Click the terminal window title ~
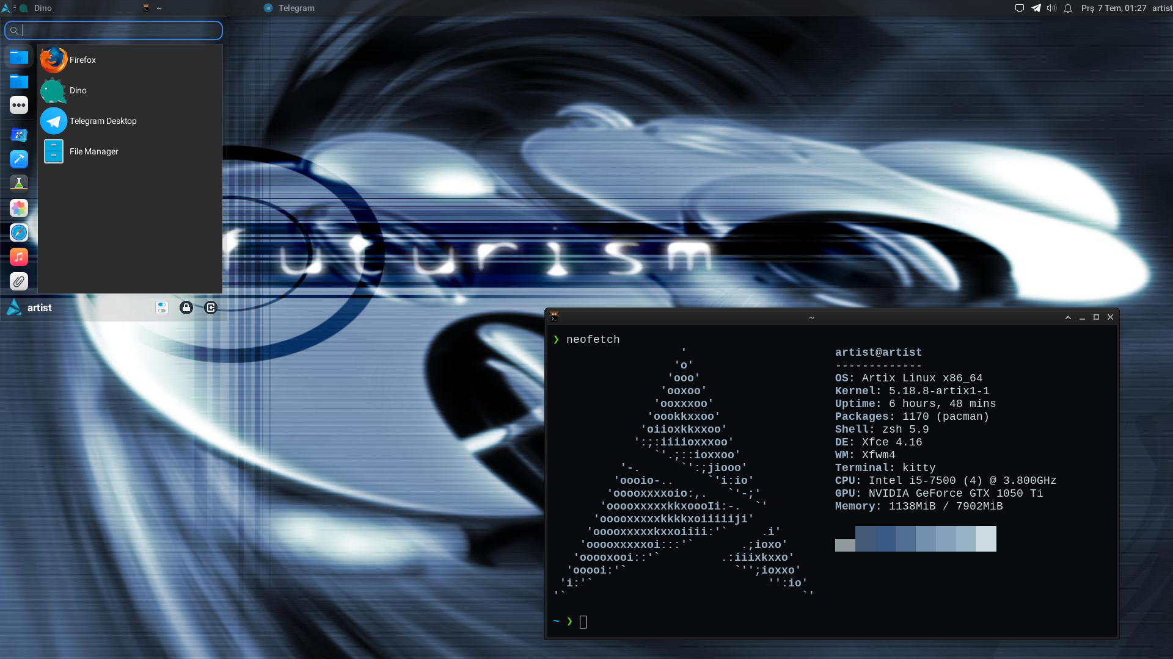The height and width of the screenshot is (659, 1173). [x=811, y=317]
